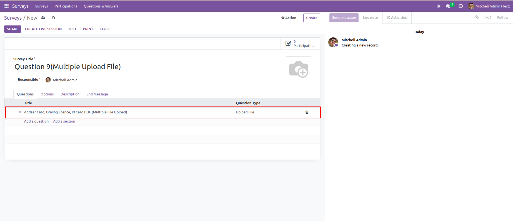Discard changes undo icon

tap(53, 18)
